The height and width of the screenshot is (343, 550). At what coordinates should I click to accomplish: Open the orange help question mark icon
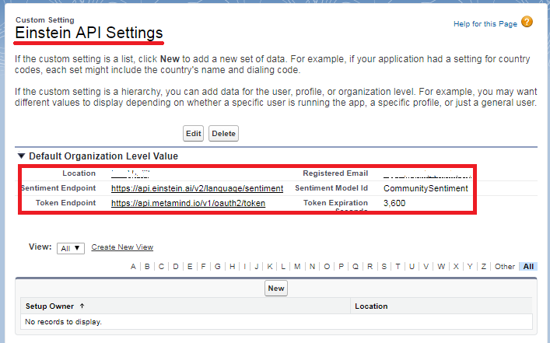527,22
